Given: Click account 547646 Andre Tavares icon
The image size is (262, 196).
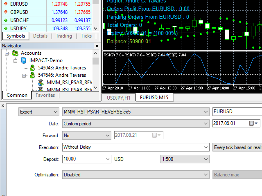Looking at the screenshot, I should click(x=32, y=75).
